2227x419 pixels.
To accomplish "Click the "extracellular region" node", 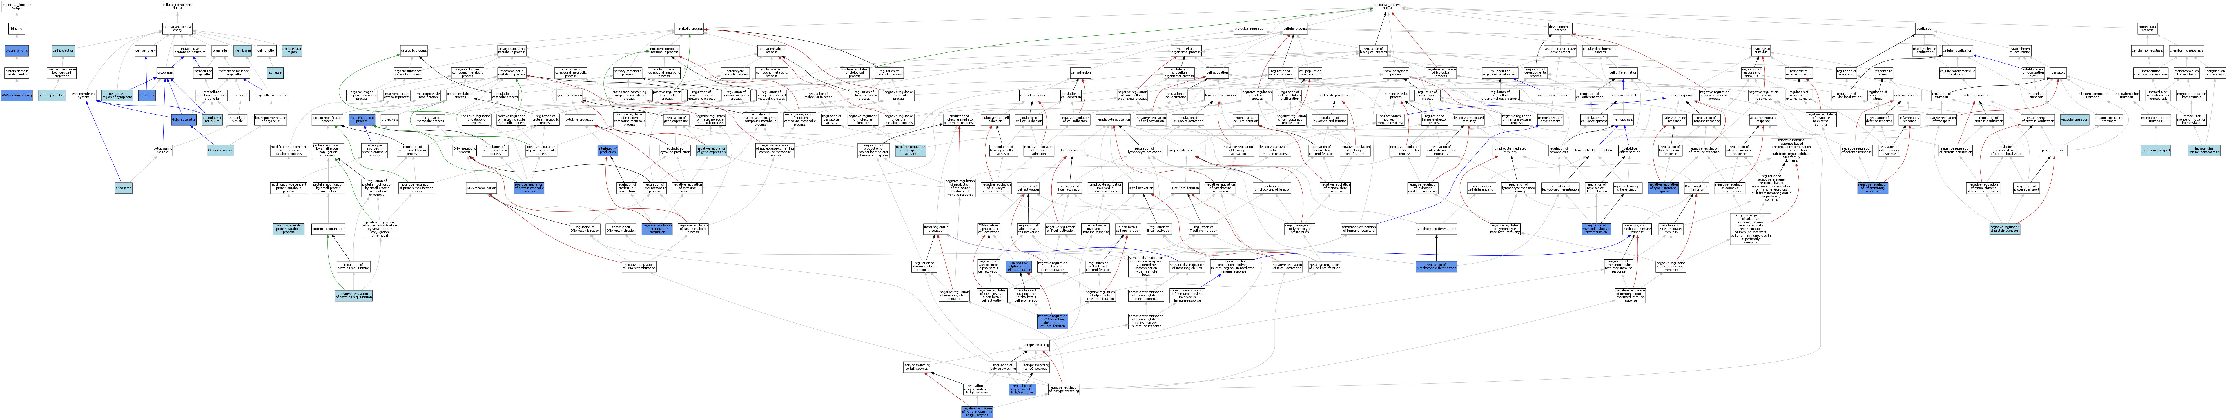I will [x=292, y=51].
